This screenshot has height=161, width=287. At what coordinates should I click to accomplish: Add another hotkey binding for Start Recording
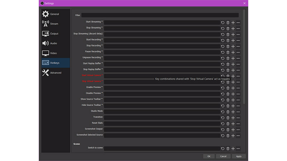click(233, 40)
